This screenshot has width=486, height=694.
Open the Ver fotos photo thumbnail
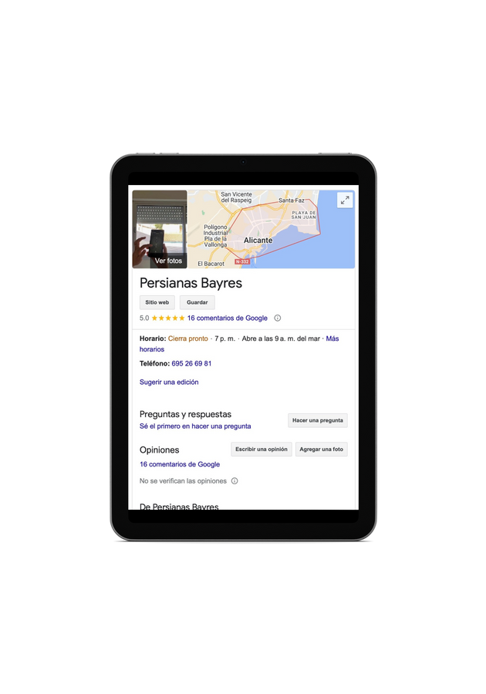(x=160, y=229)
